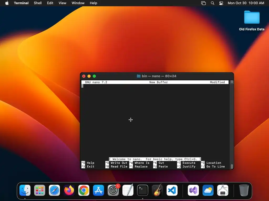Viewport: 269px width, 201px height.
Task: Open the Apple menu
Action: click(7, 3)
